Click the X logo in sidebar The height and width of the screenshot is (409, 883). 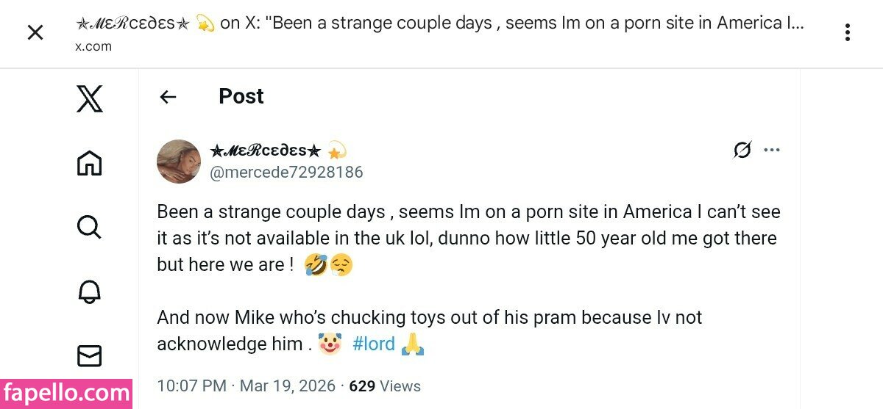(90, 98)
